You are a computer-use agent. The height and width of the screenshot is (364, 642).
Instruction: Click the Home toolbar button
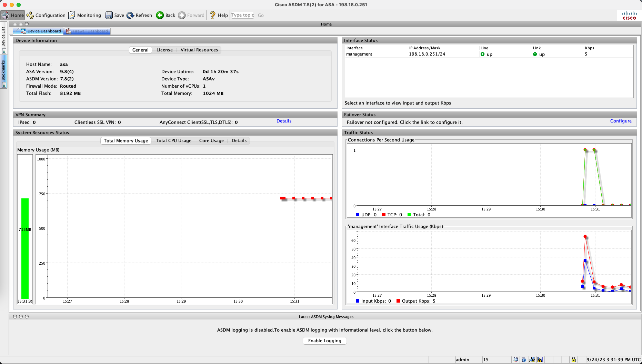pyautogui.click(x=13, y=15)
